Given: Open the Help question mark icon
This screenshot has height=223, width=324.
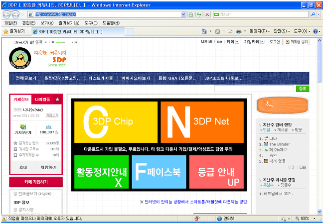Looking at the screenshot, I should click(x=316, y=31).
